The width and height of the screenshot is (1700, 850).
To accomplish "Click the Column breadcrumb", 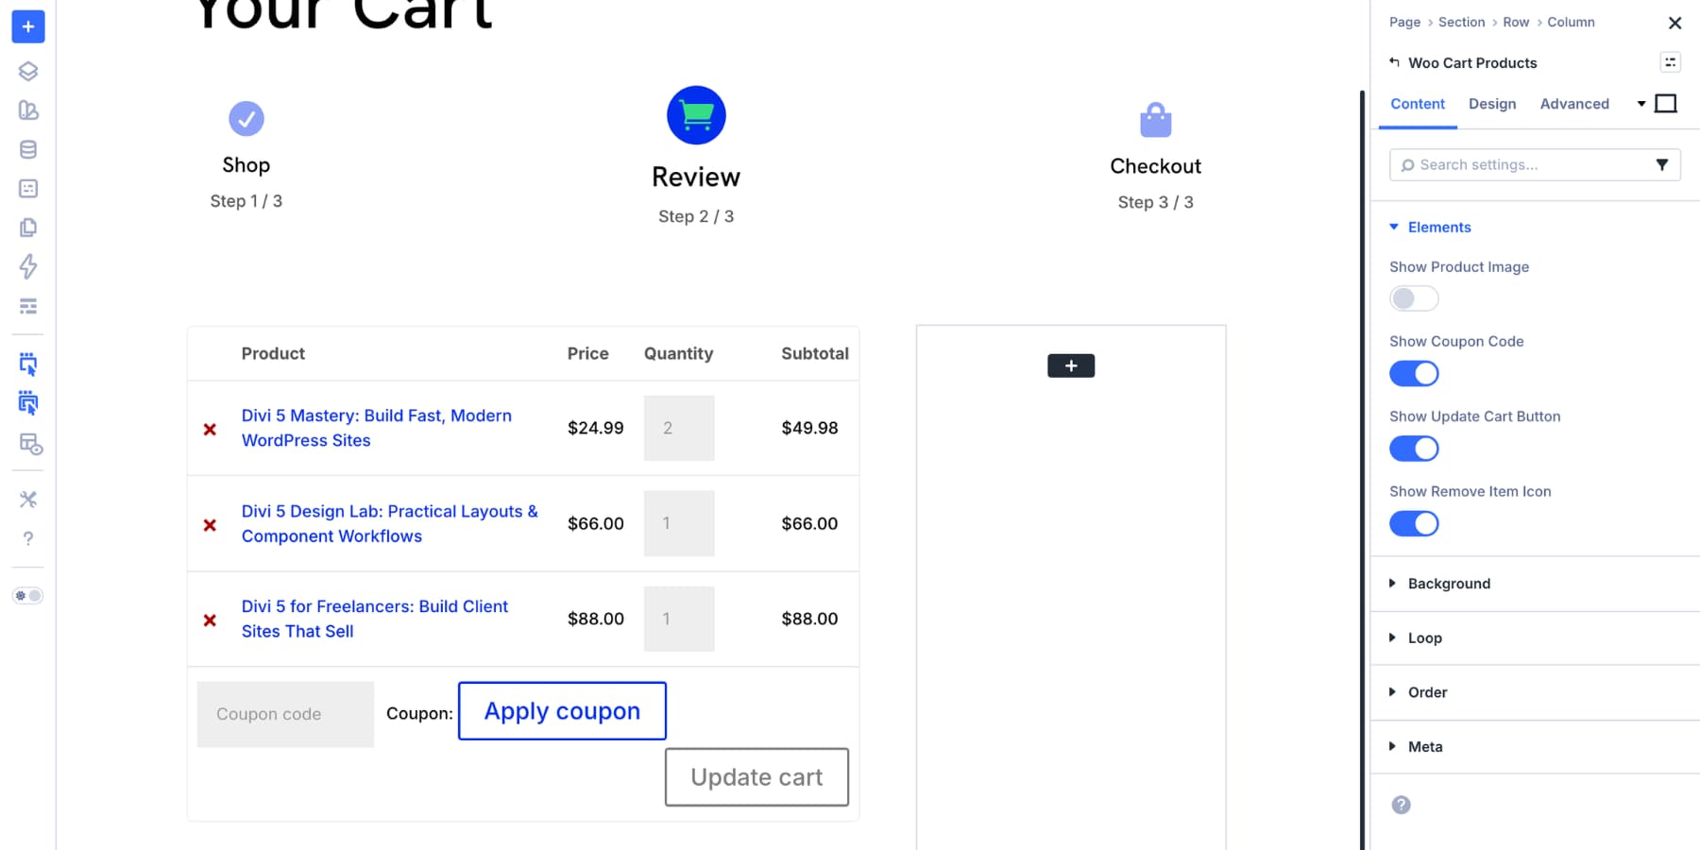I will [x=1571, y=22].
